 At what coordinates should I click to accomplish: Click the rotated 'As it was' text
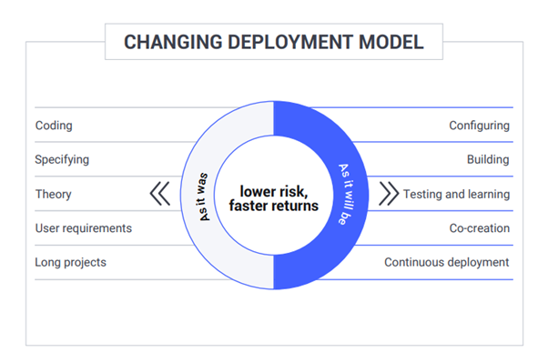[203, 197]
